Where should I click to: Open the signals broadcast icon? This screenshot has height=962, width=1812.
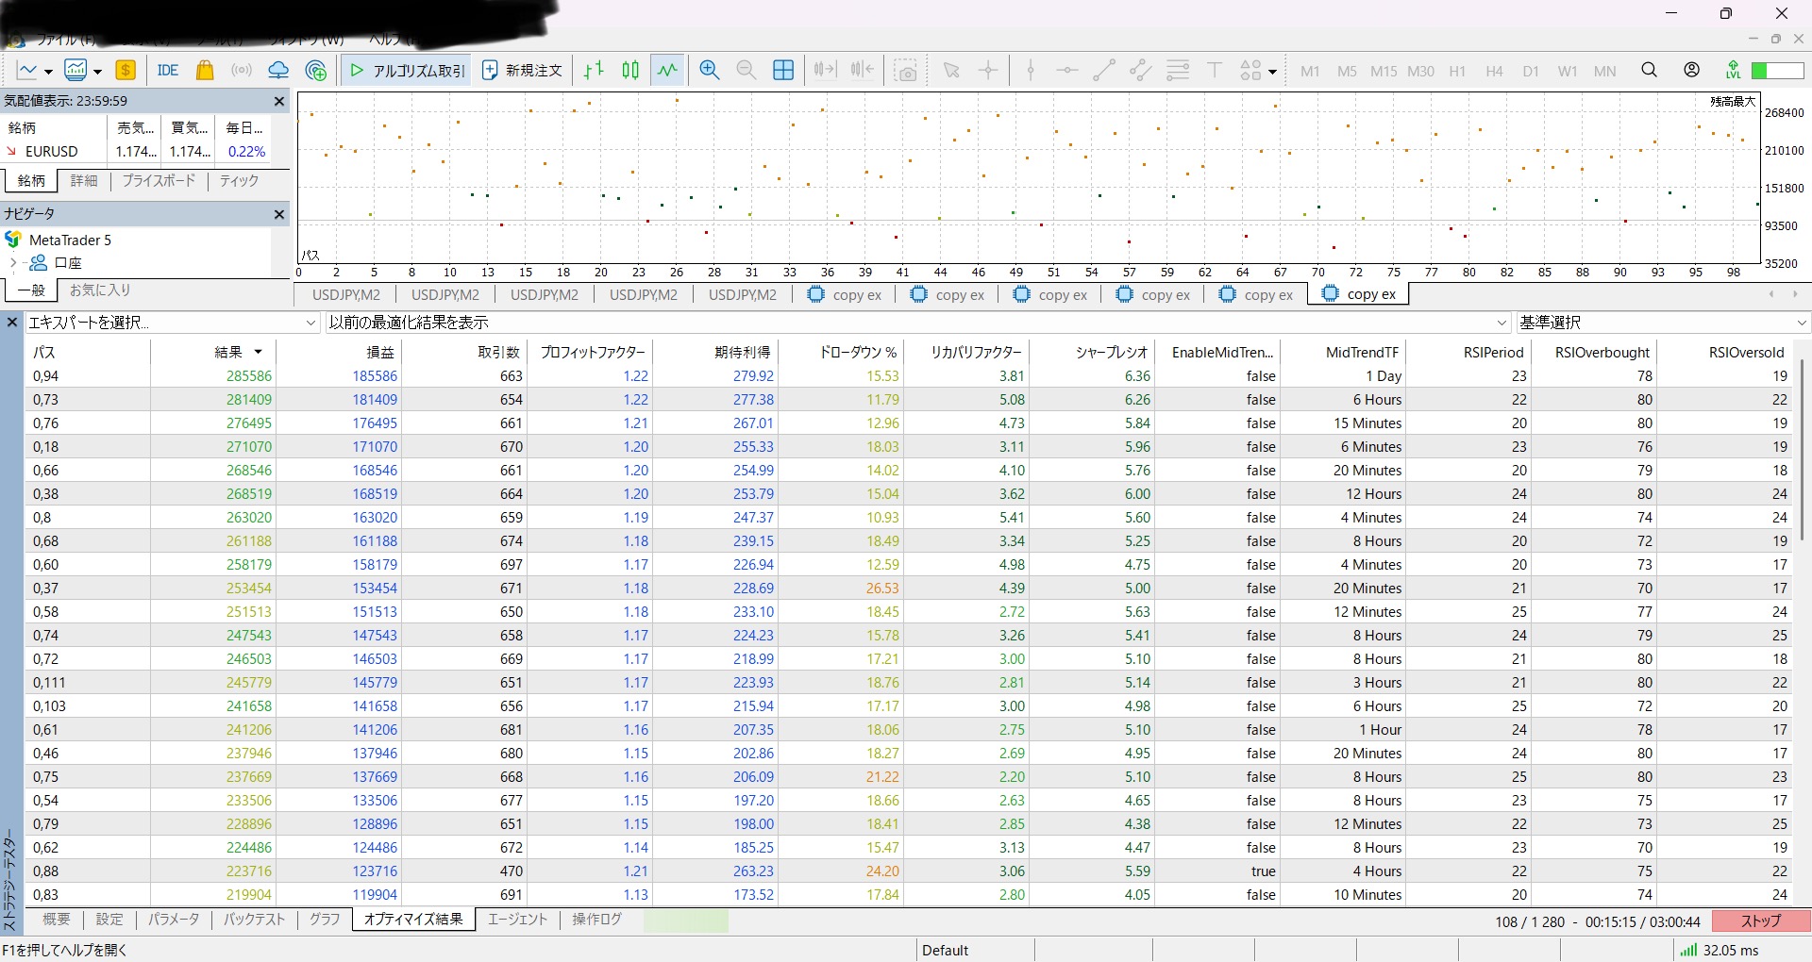click(x=242, y=70)
